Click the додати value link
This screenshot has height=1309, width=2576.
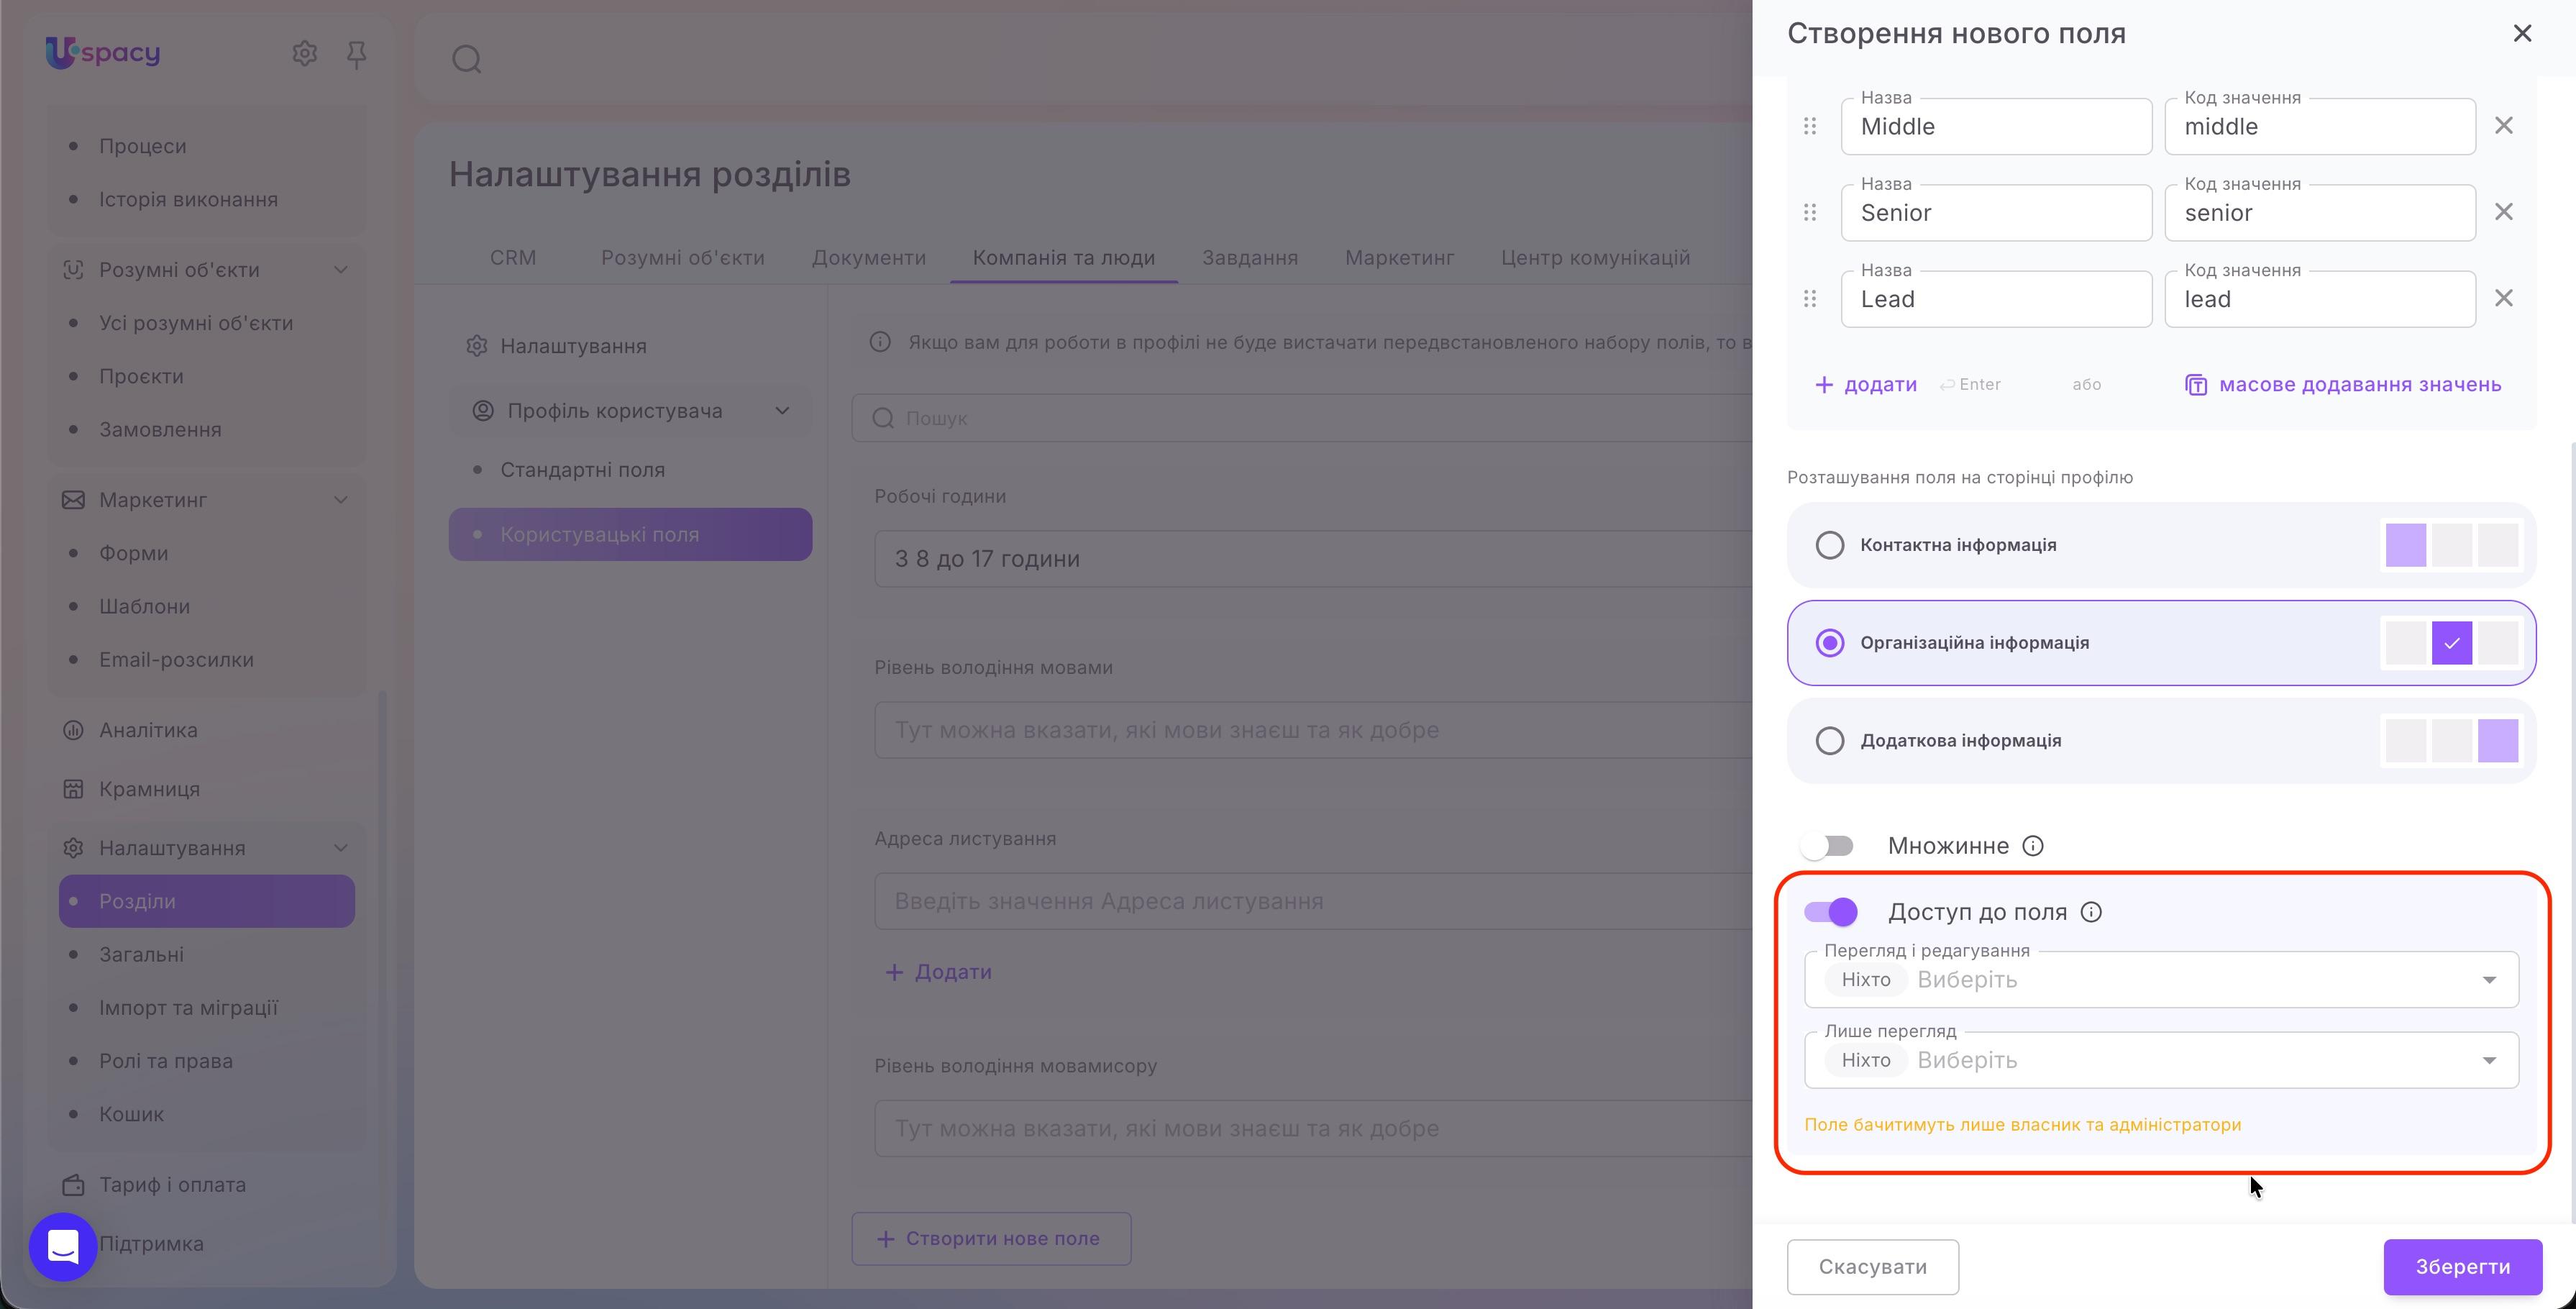point(1866,385)
